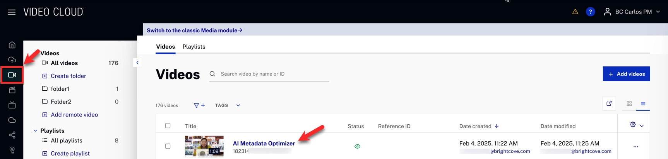Screen dimensions: 668x159
Task: Open Switch to the classic Media module link
Action: coord(194,30)
